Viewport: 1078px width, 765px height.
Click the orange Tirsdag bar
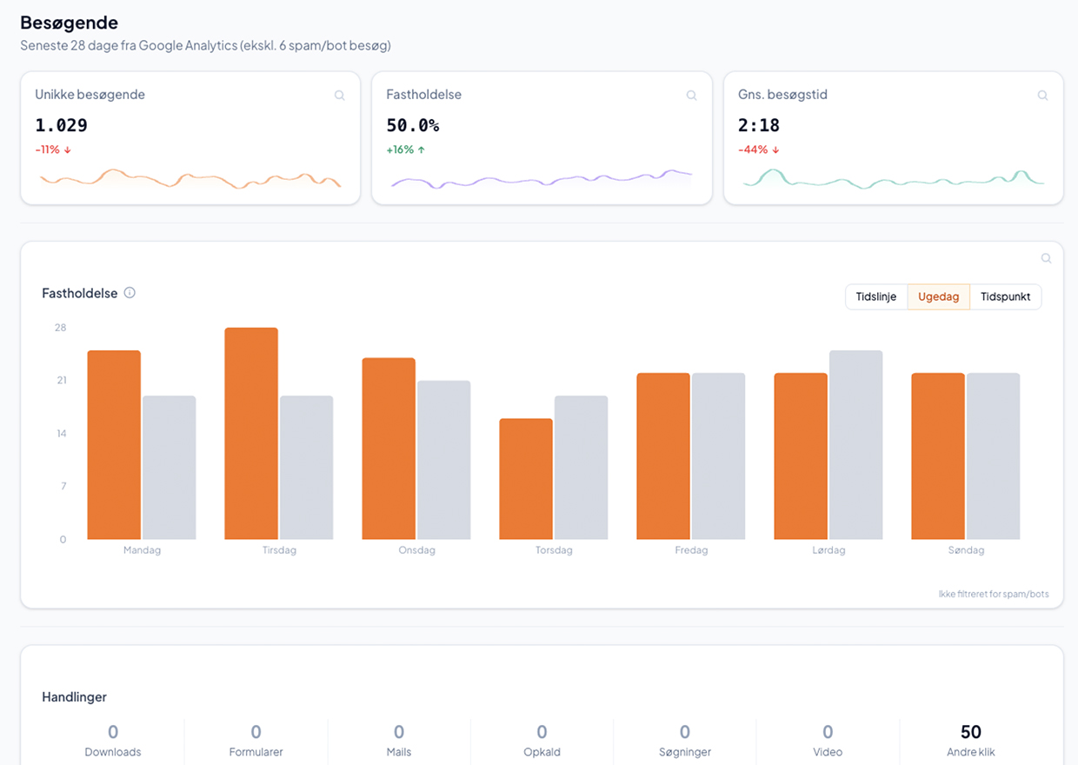[x=251, y=433]
